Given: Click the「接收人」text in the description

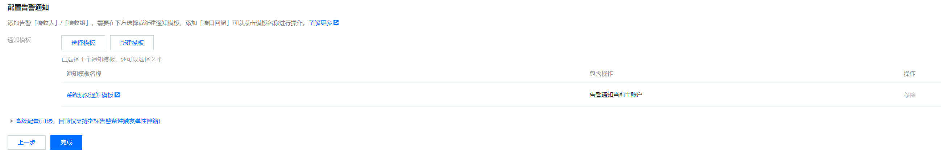Looking at the screenshot, I should [46, 23].
